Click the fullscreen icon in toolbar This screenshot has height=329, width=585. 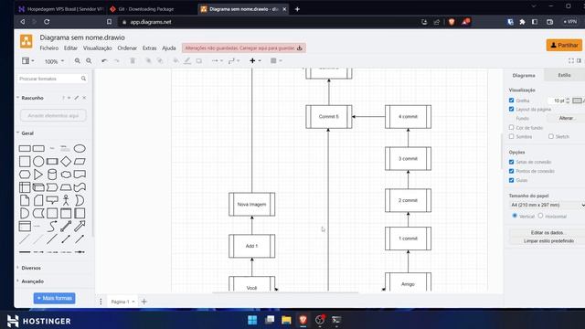(571, 60)
